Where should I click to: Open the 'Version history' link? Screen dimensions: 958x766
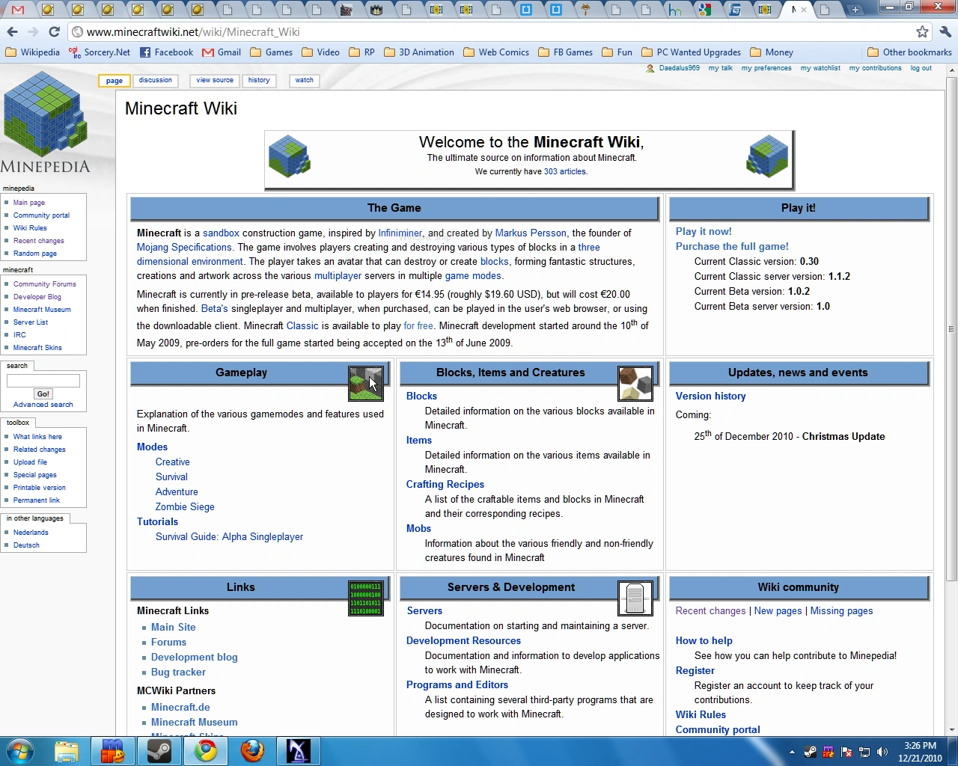pos(711,396)
